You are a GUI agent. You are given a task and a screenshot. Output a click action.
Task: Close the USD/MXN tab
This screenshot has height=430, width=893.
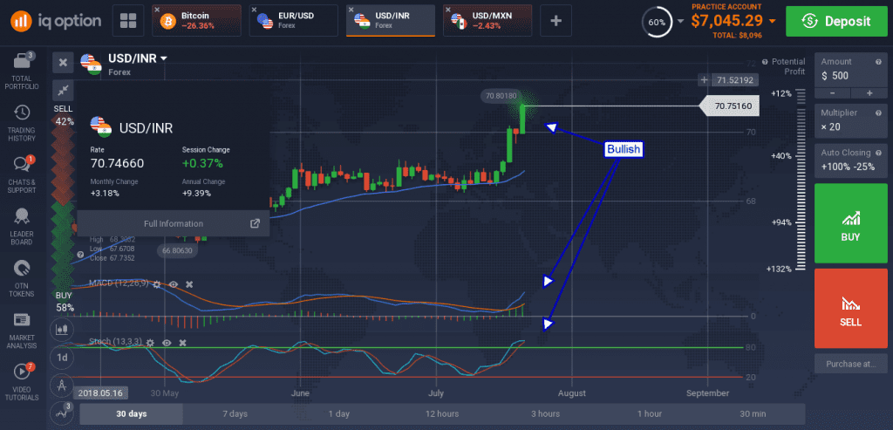448,10
